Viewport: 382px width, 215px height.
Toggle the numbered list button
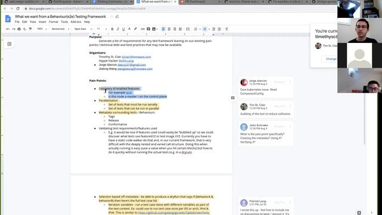coord(195,29)
